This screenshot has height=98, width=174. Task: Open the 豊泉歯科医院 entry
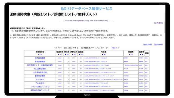[x=40, y=62]
